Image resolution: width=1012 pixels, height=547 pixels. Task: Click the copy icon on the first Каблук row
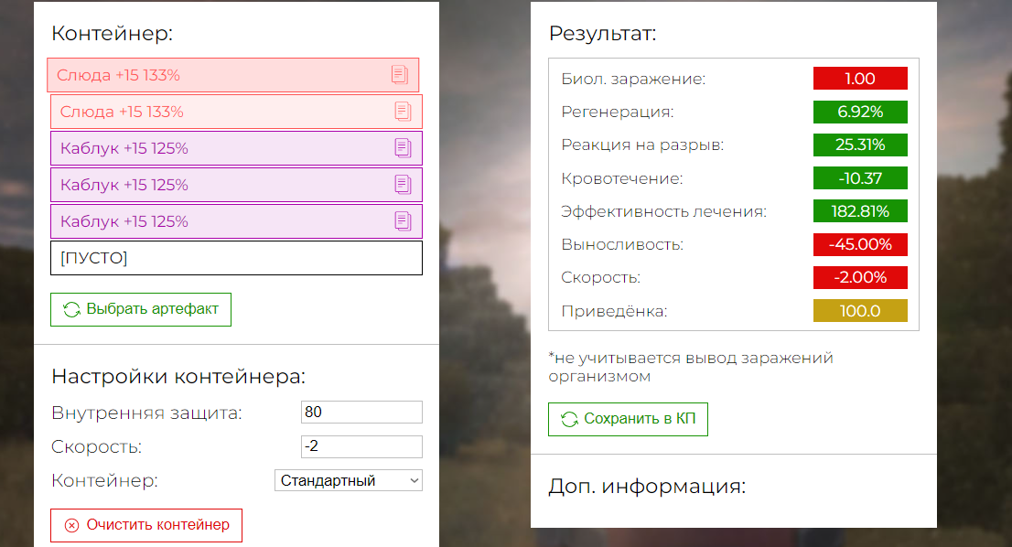pos(403,148)
